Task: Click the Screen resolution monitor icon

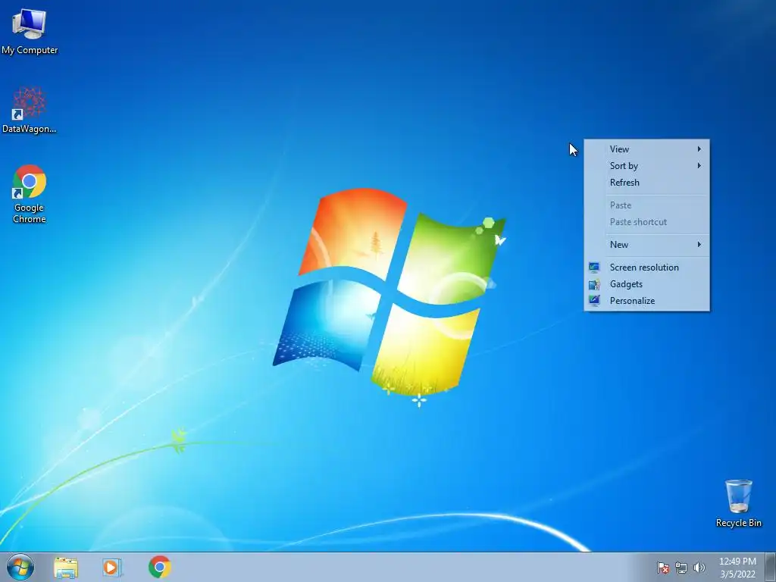Action: point(594,268)
